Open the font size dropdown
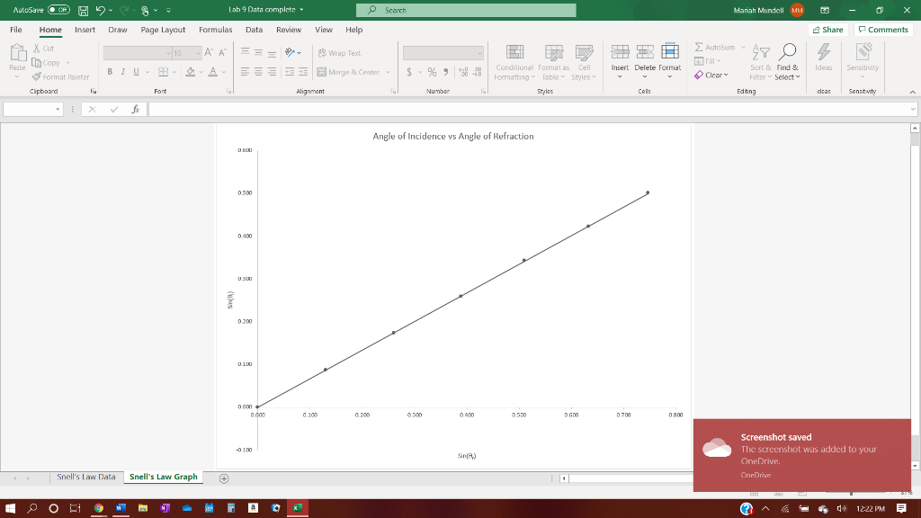 (x=197, y=52)
